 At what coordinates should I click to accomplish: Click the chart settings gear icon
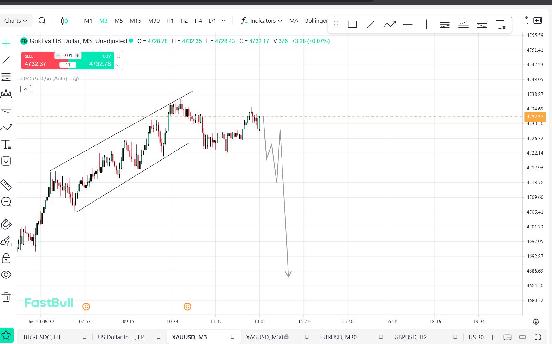tap(536, 322)
